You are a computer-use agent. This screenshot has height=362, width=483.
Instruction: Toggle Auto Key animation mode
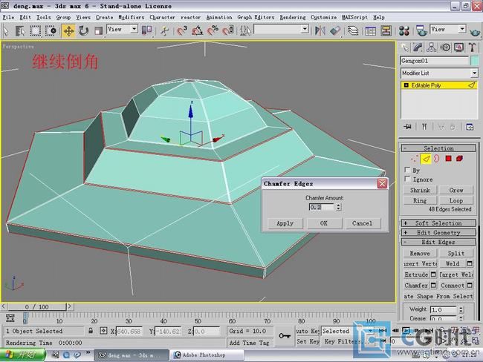pos(308,331)
